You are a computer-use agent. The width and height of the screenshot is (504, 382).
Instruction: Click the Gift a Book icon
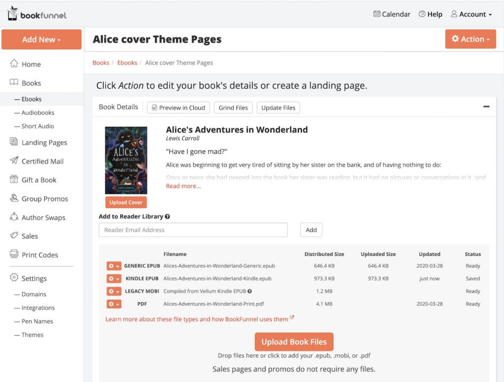point(14,179)
